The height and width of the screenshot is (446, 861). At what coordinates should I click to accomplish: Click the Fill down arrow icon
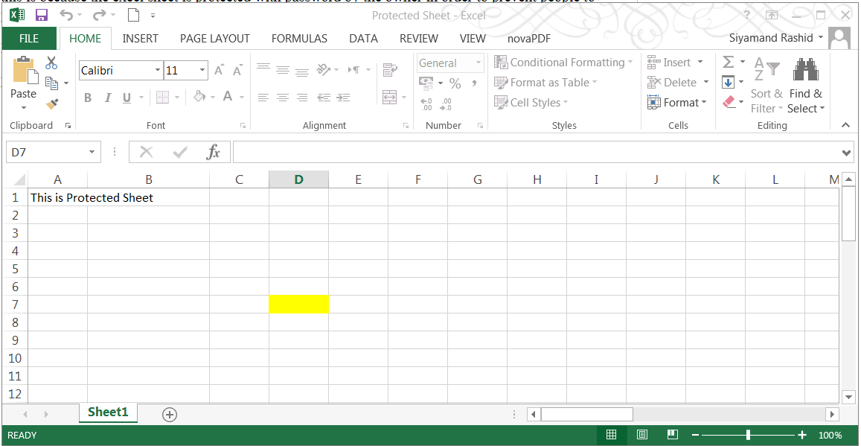coord(728,82)
